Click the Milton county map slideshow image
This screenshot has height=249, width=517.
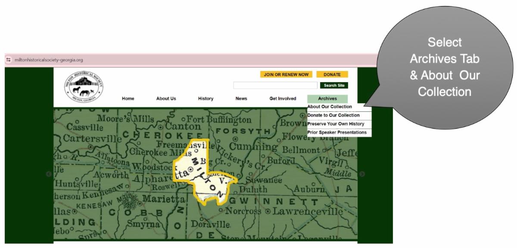point(205,173)
